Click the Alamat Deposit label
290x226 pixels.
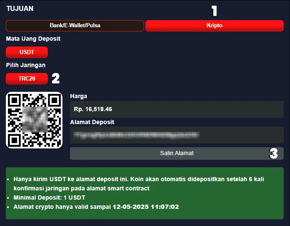tap(92, 122)
